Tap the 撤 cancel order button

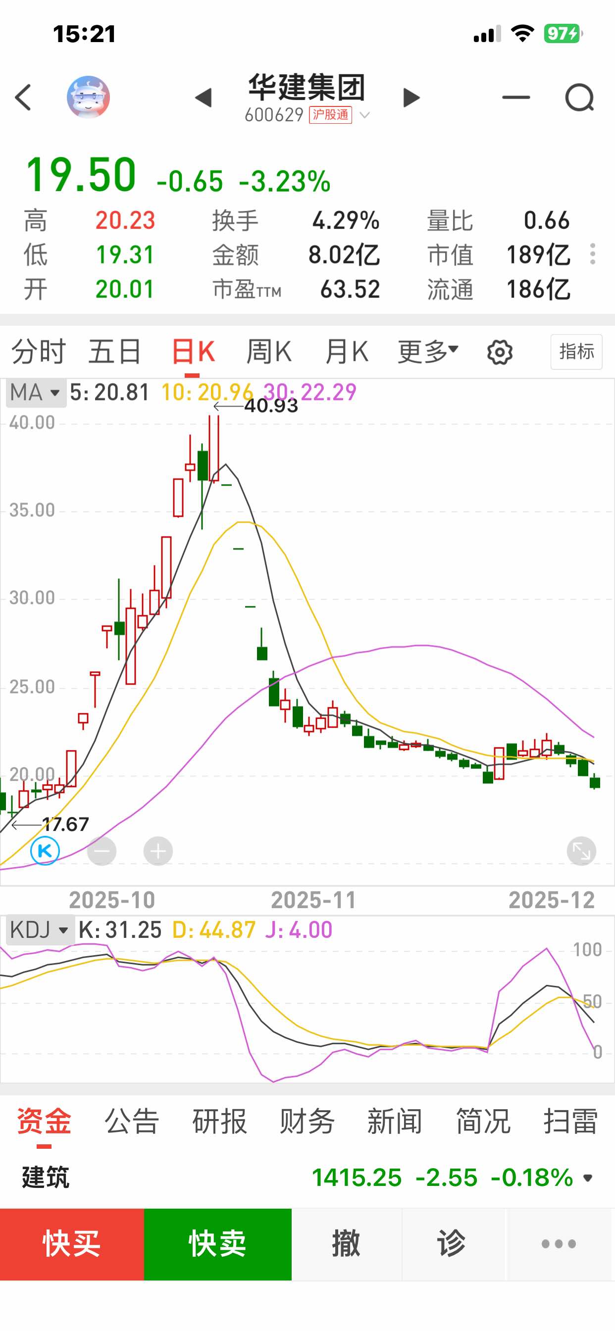click(346, 1244)
